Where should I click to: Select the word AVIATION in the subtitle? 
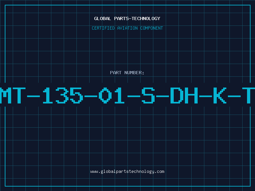(127, 28)
